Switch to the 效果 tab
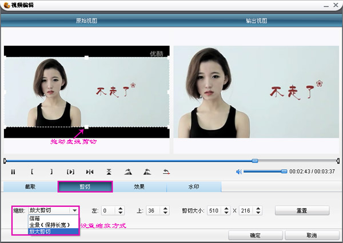 [x=139, y=186]
